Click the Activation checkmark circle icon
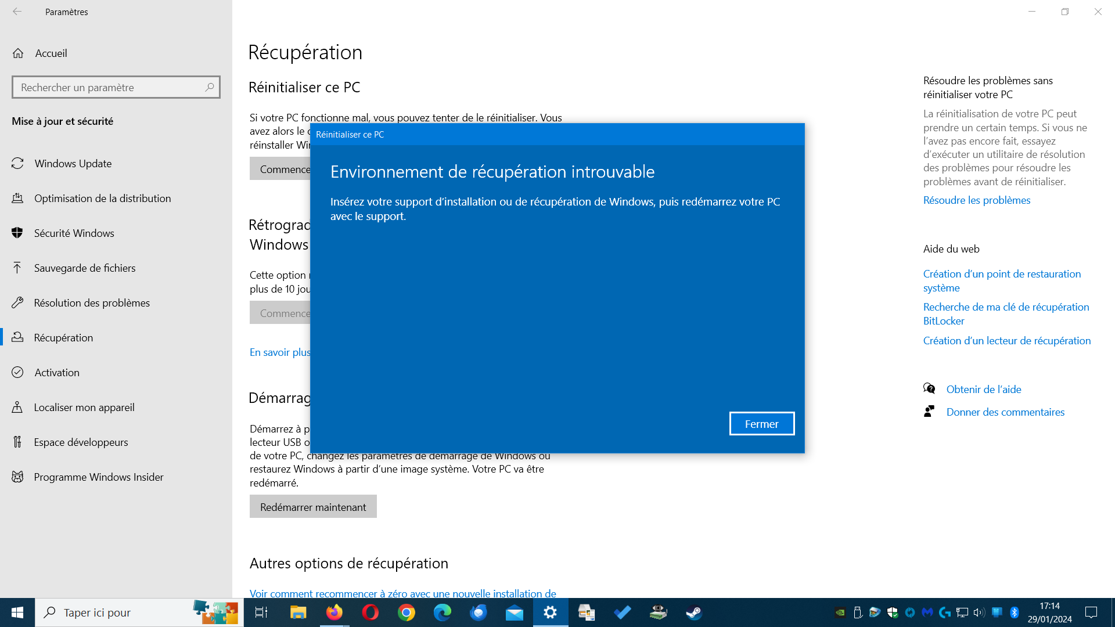1115x627 pixels. [18, 372]
